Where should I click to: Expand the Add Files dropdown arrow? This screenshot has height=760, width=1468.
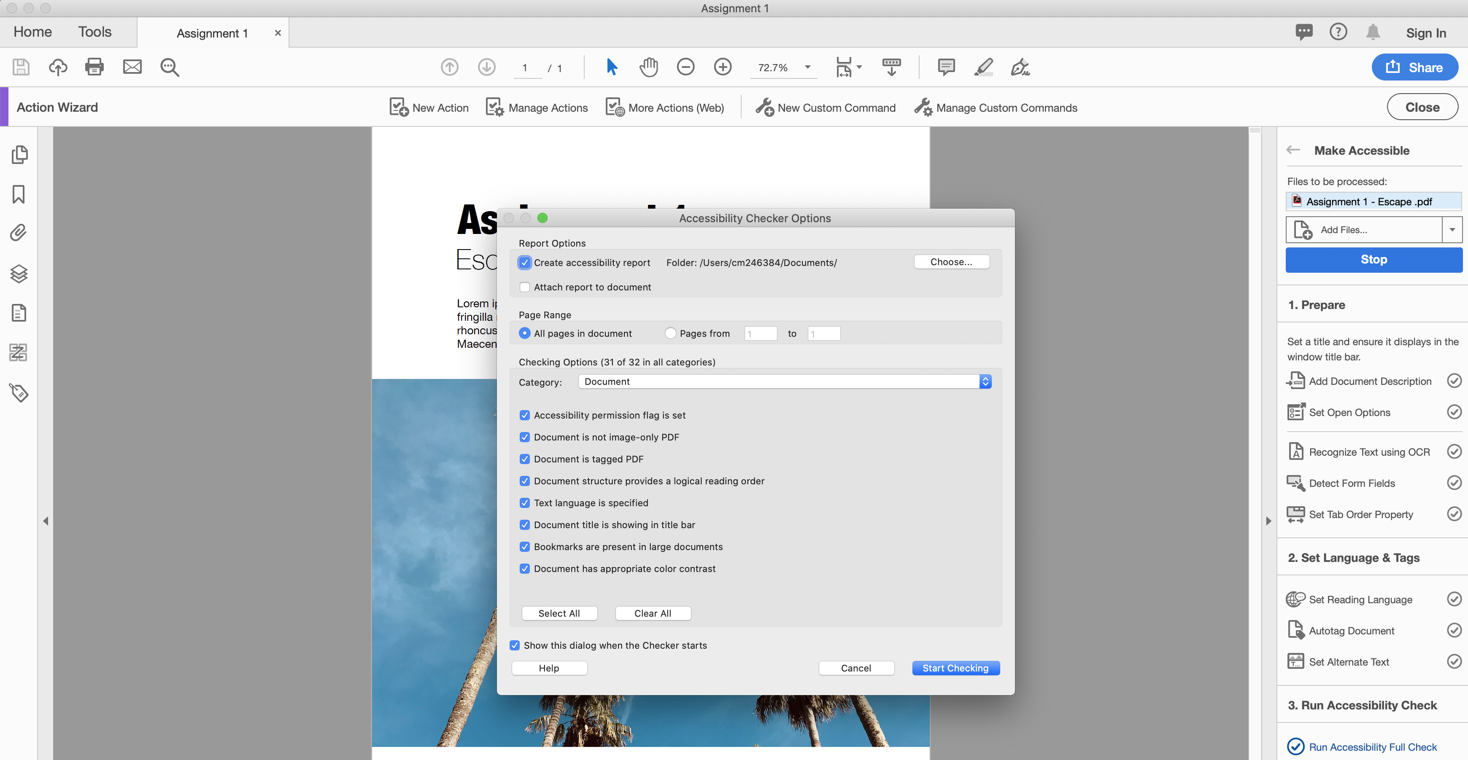[1452, 230]
